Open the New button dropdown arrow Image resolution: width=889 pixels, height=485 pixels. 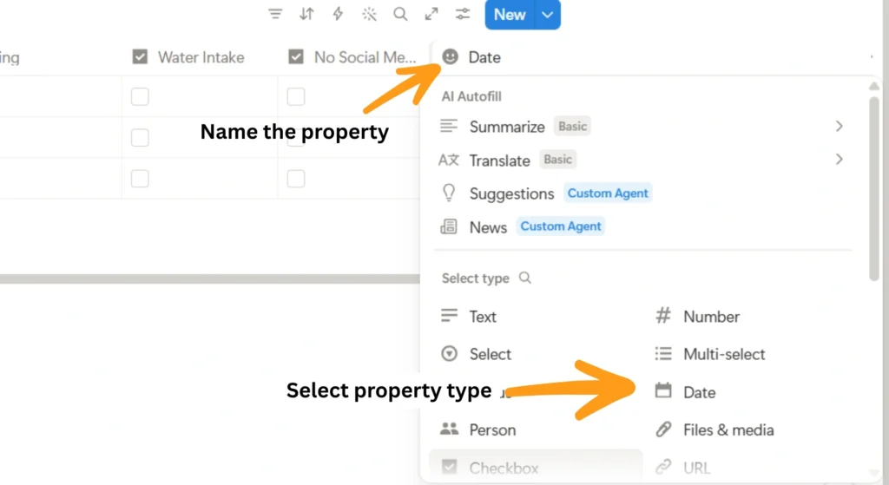(x=547, y=15)
